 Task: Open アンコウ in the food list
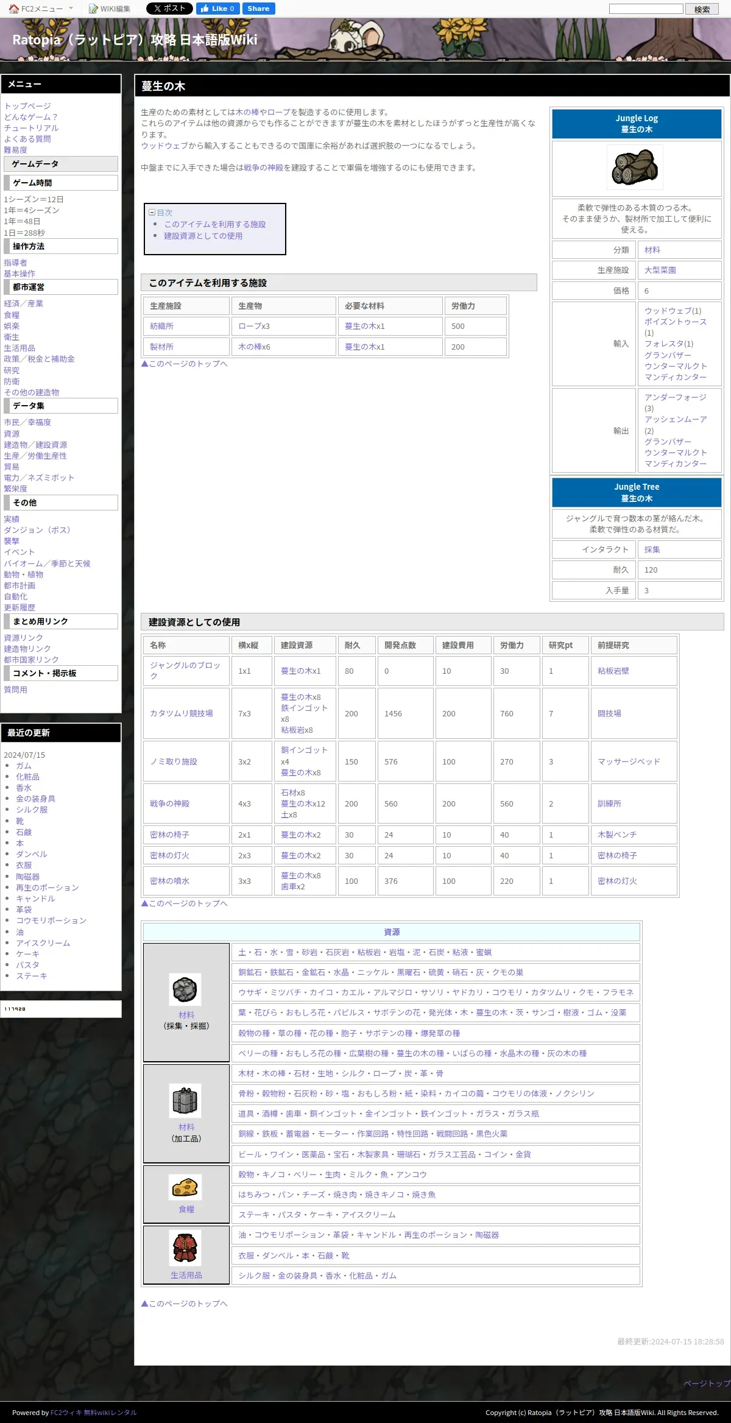point(411,1174)
